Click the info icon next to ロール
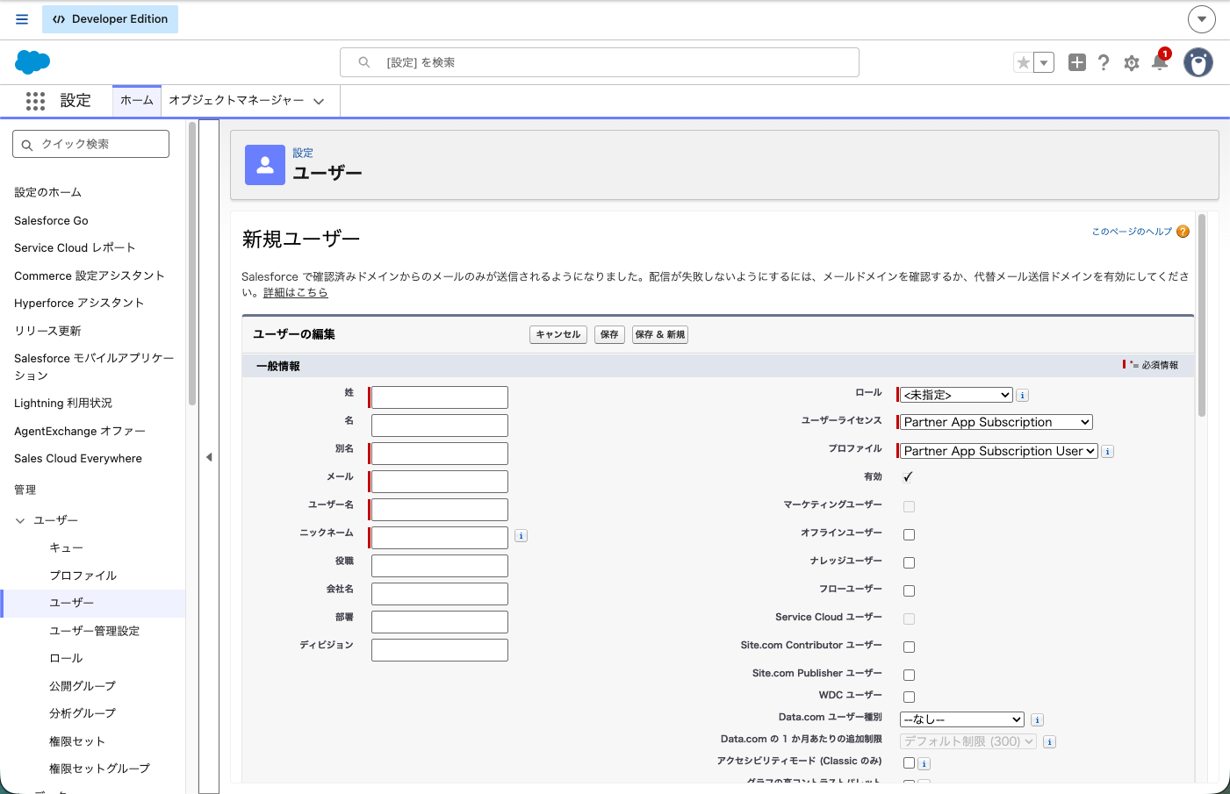 pyautogui.click(x=1023, y=395)
